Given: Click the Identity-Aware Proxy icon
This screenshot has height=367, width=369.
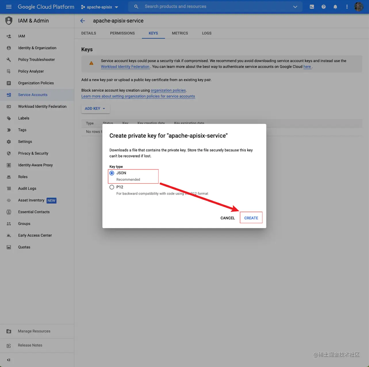Looking at the screenshot, I should (9, 165).
